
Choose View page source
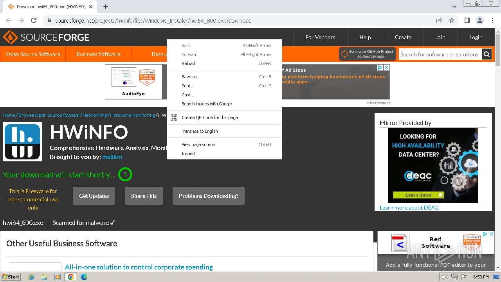[x=225, y=145]
